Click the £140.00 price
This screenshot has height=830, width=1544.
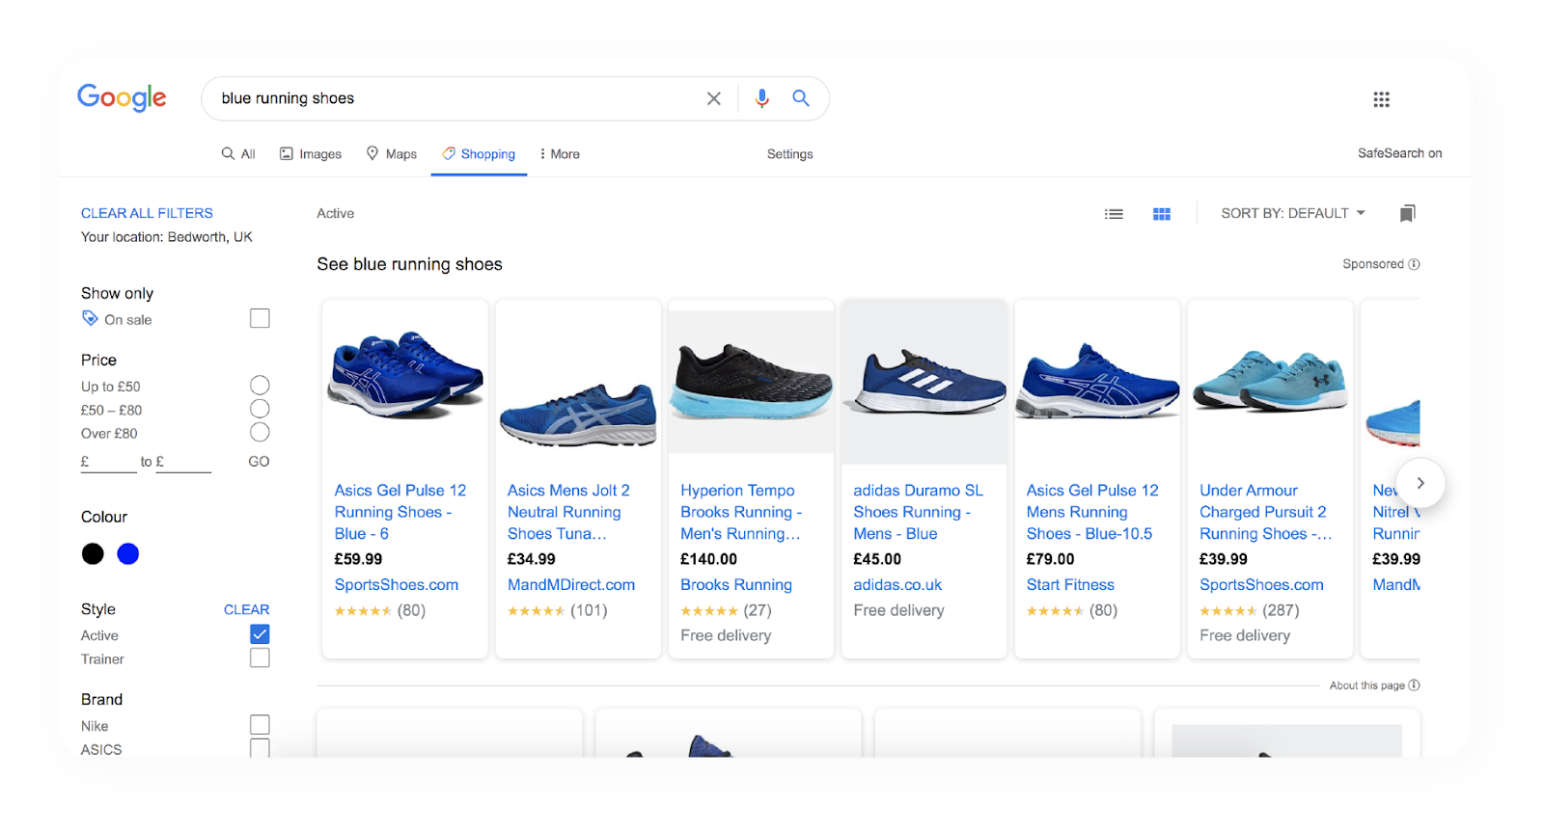pos(708,559)
